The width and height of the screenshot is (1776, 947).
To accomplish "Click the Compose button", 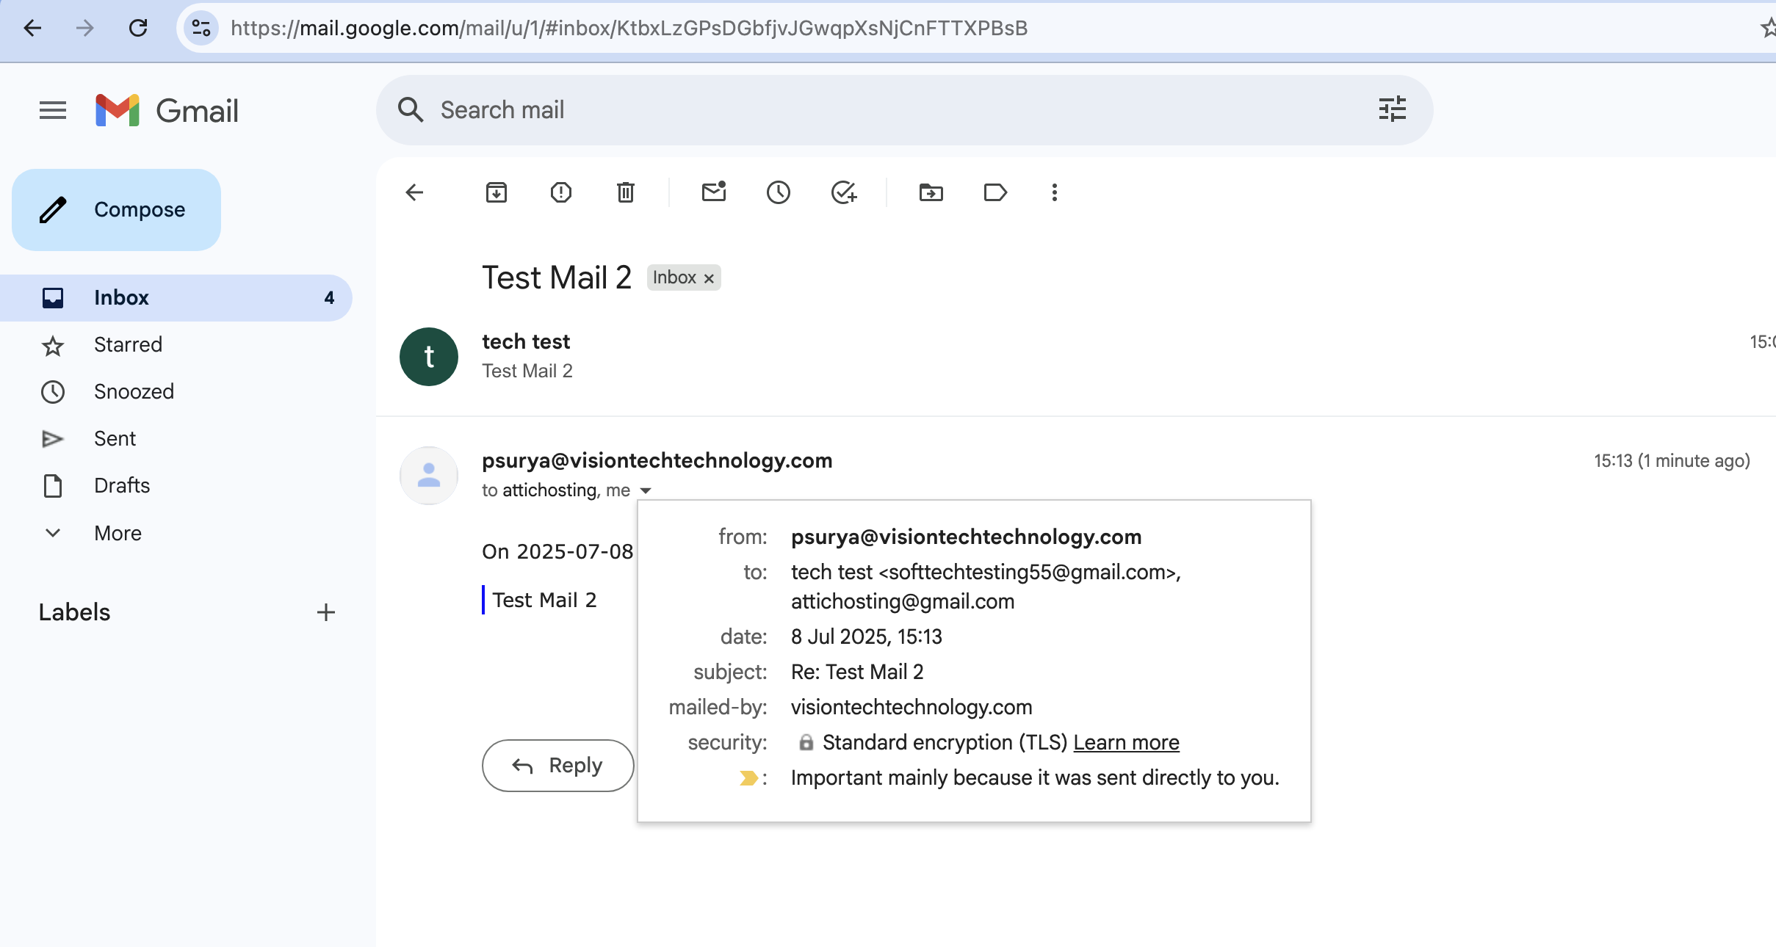I will pos(117,210).
